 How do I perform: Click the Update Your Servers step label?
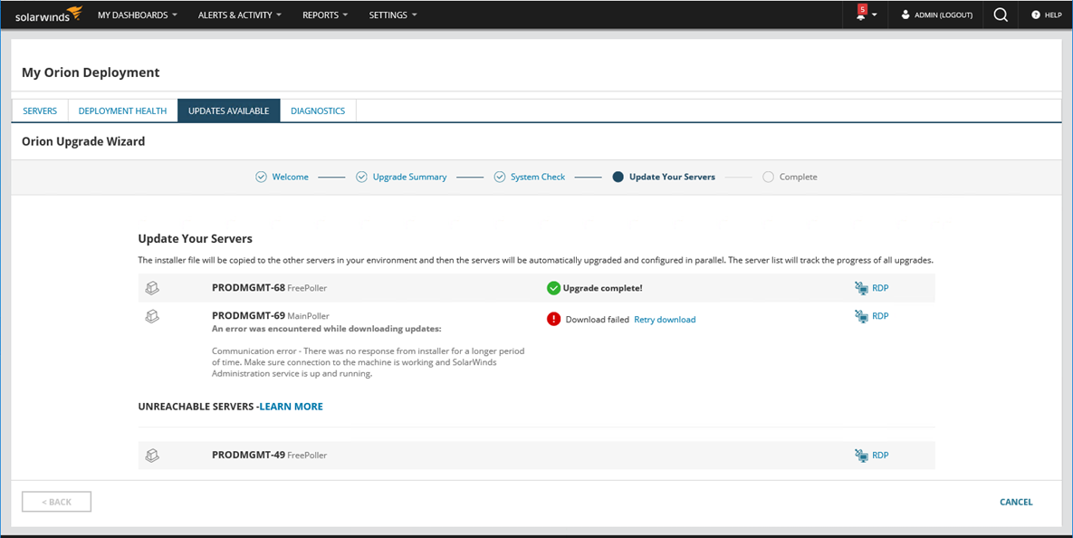pos(672,177)
